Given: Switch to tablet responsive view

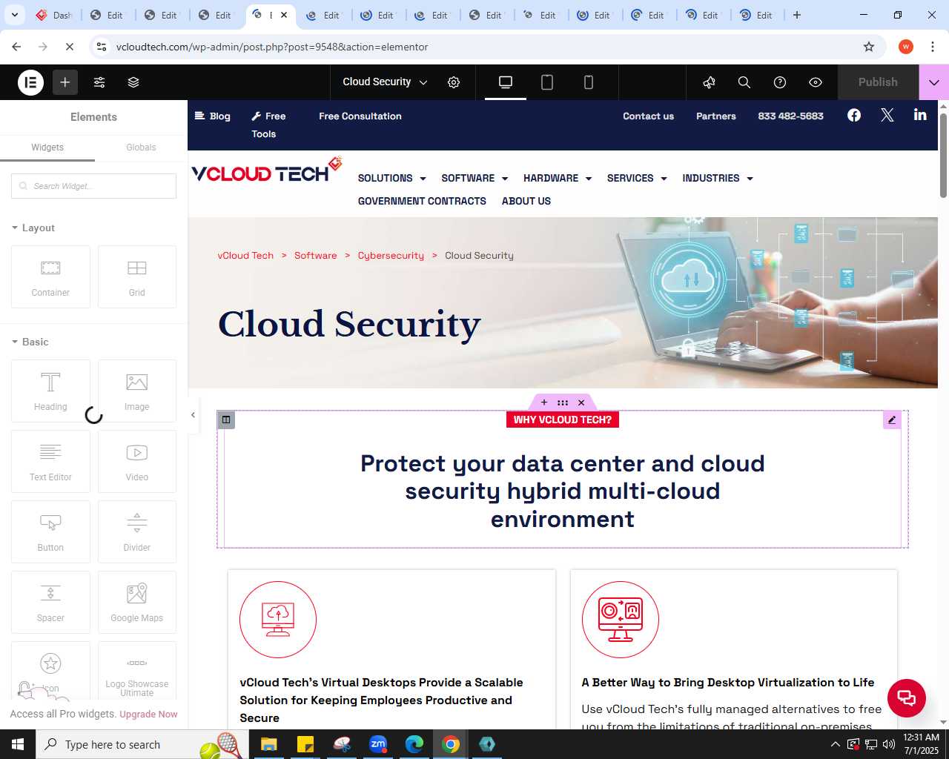Looking at the screenshot, I should click(547, 82).
